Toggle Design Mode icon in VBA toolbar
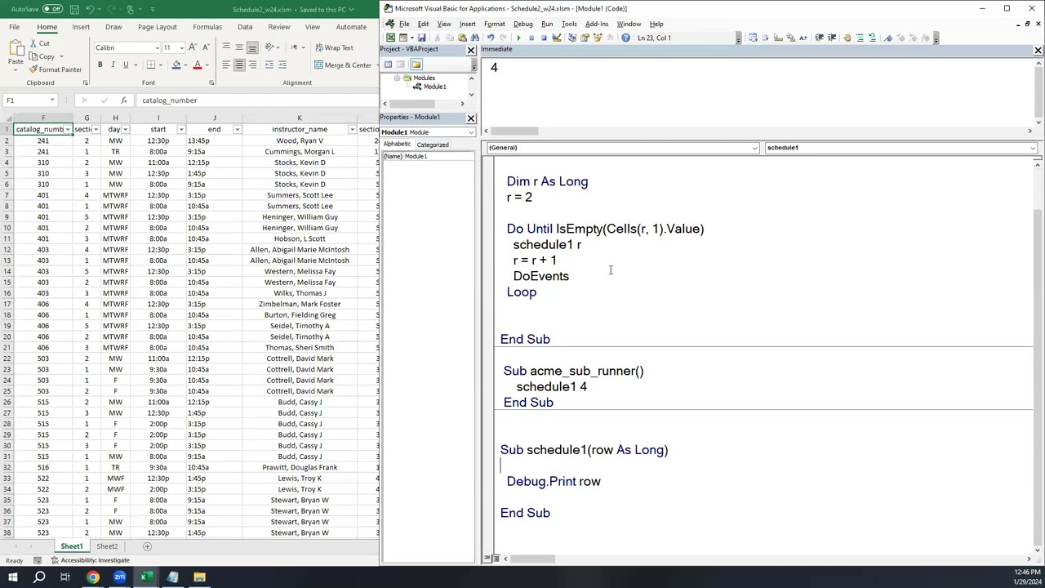 tap(557, 38)
